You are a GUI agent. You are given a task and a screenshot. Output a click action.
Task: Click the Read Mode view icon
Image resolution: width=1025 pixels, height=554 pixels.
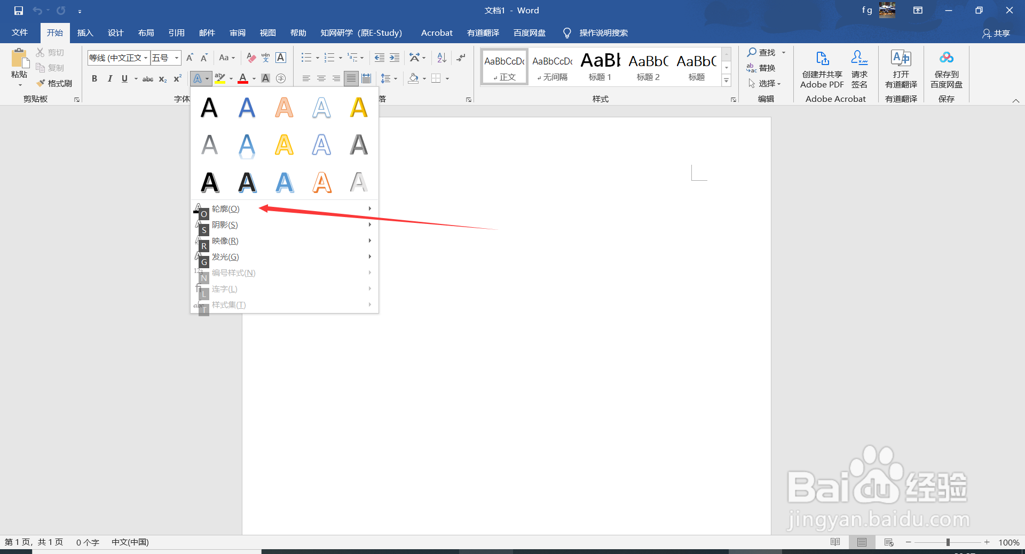point(835,542)
